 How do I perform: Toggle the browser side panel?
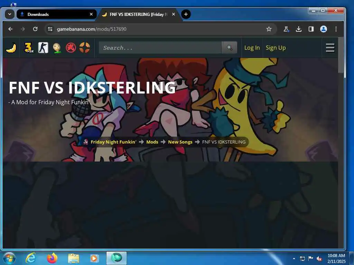click(311, 29)
